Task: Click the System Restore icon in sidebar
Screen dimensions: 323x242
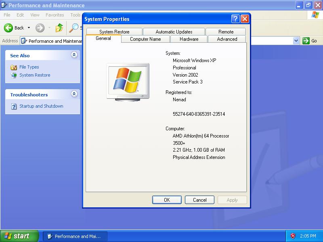Action: (14, 75)
